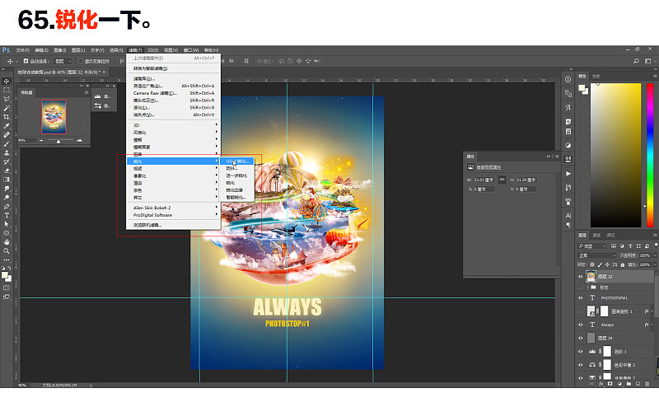This screenshot has width=659, height=393.
Task: Open the Info panel icon
Action: 568,79
